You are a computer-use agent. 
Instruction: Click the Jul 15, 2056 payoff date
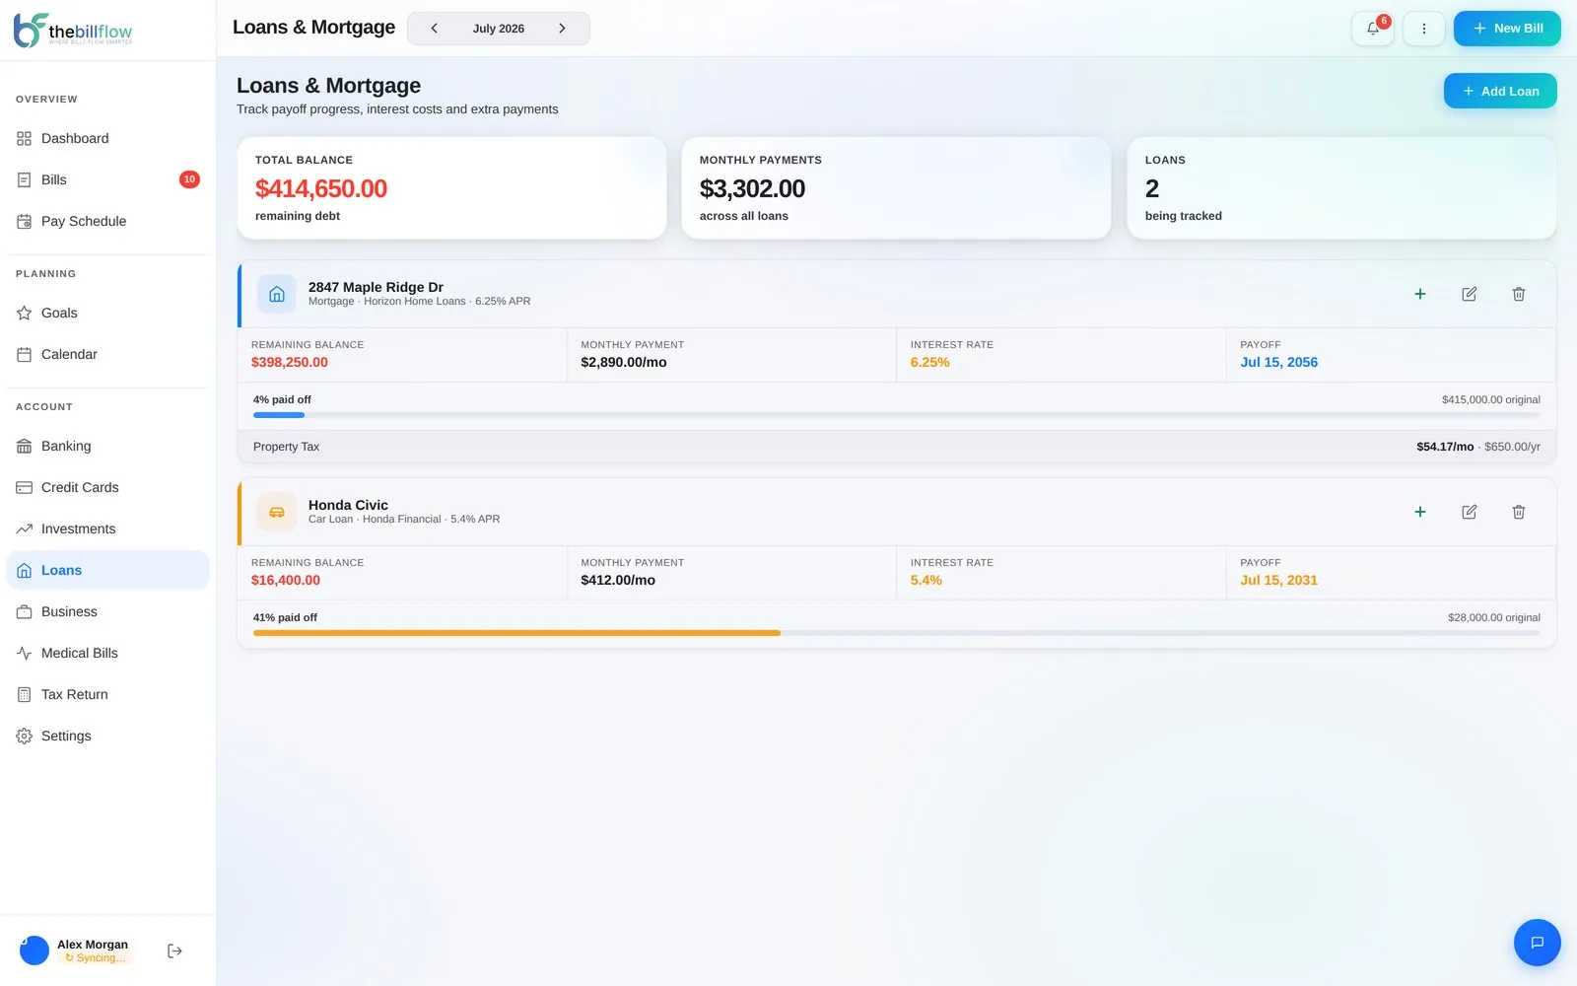coord(1278,363)
